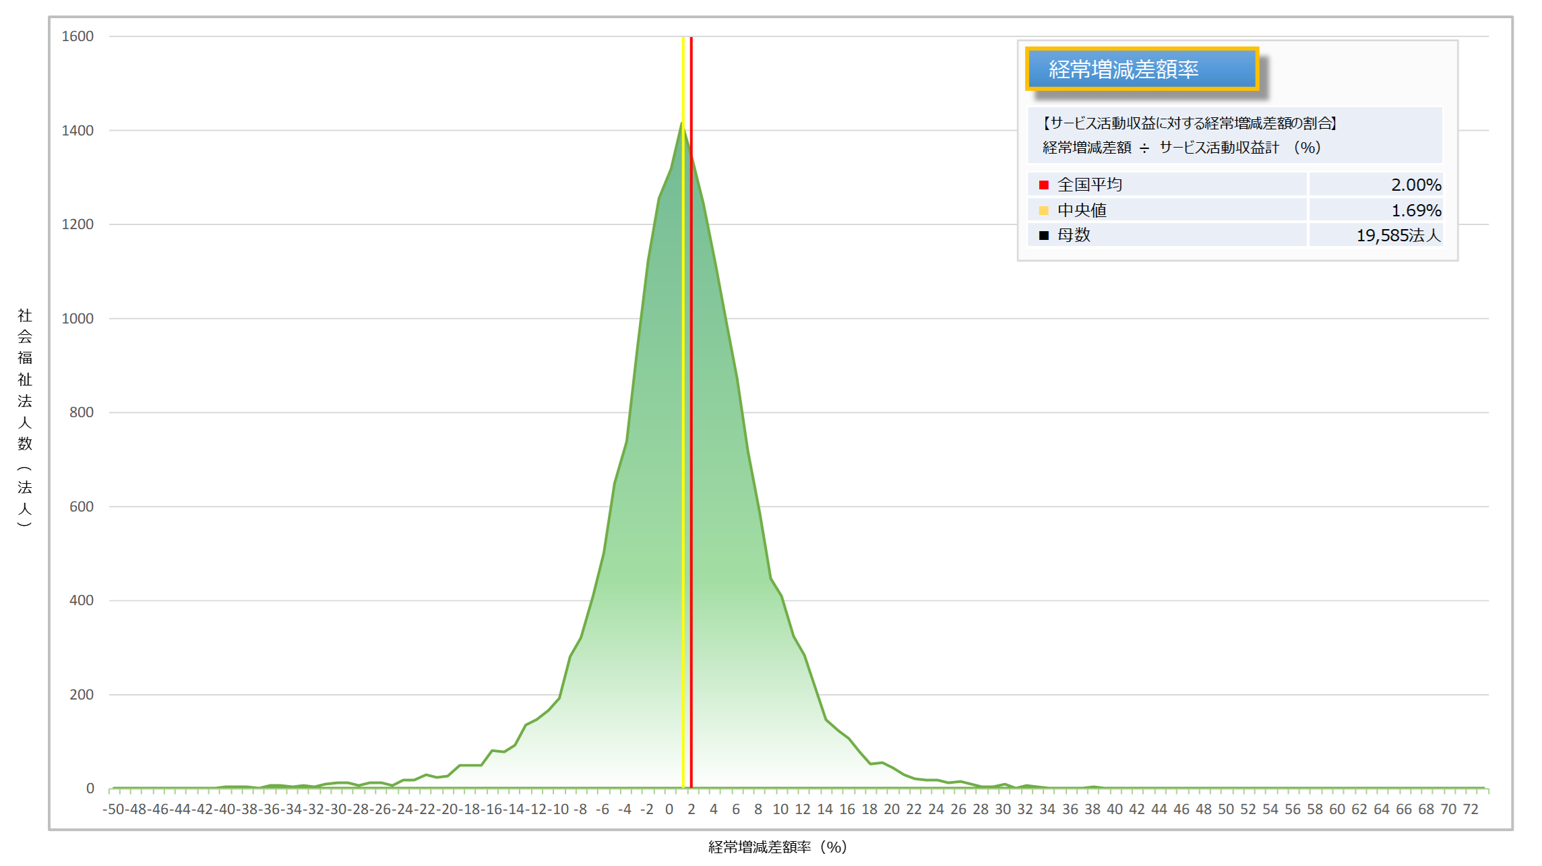The width and height of the screenshot is (1542, 866).
Task: Click the formula text 経常増減差額 ÷ サービス活動収益計
Action: tap(1161, 148)
